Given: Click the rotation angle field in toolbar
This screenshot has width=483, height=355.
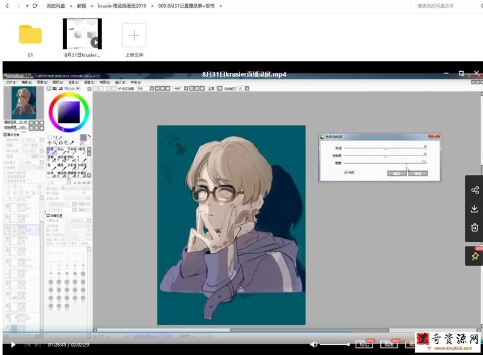Looking at the screenshot, I should (x=178, y=88).
